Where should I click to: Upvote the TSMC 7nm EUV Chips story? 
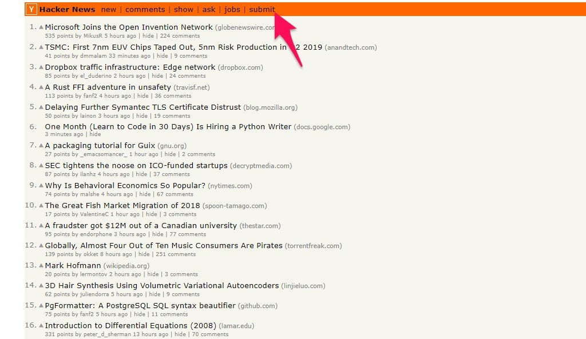41,47
